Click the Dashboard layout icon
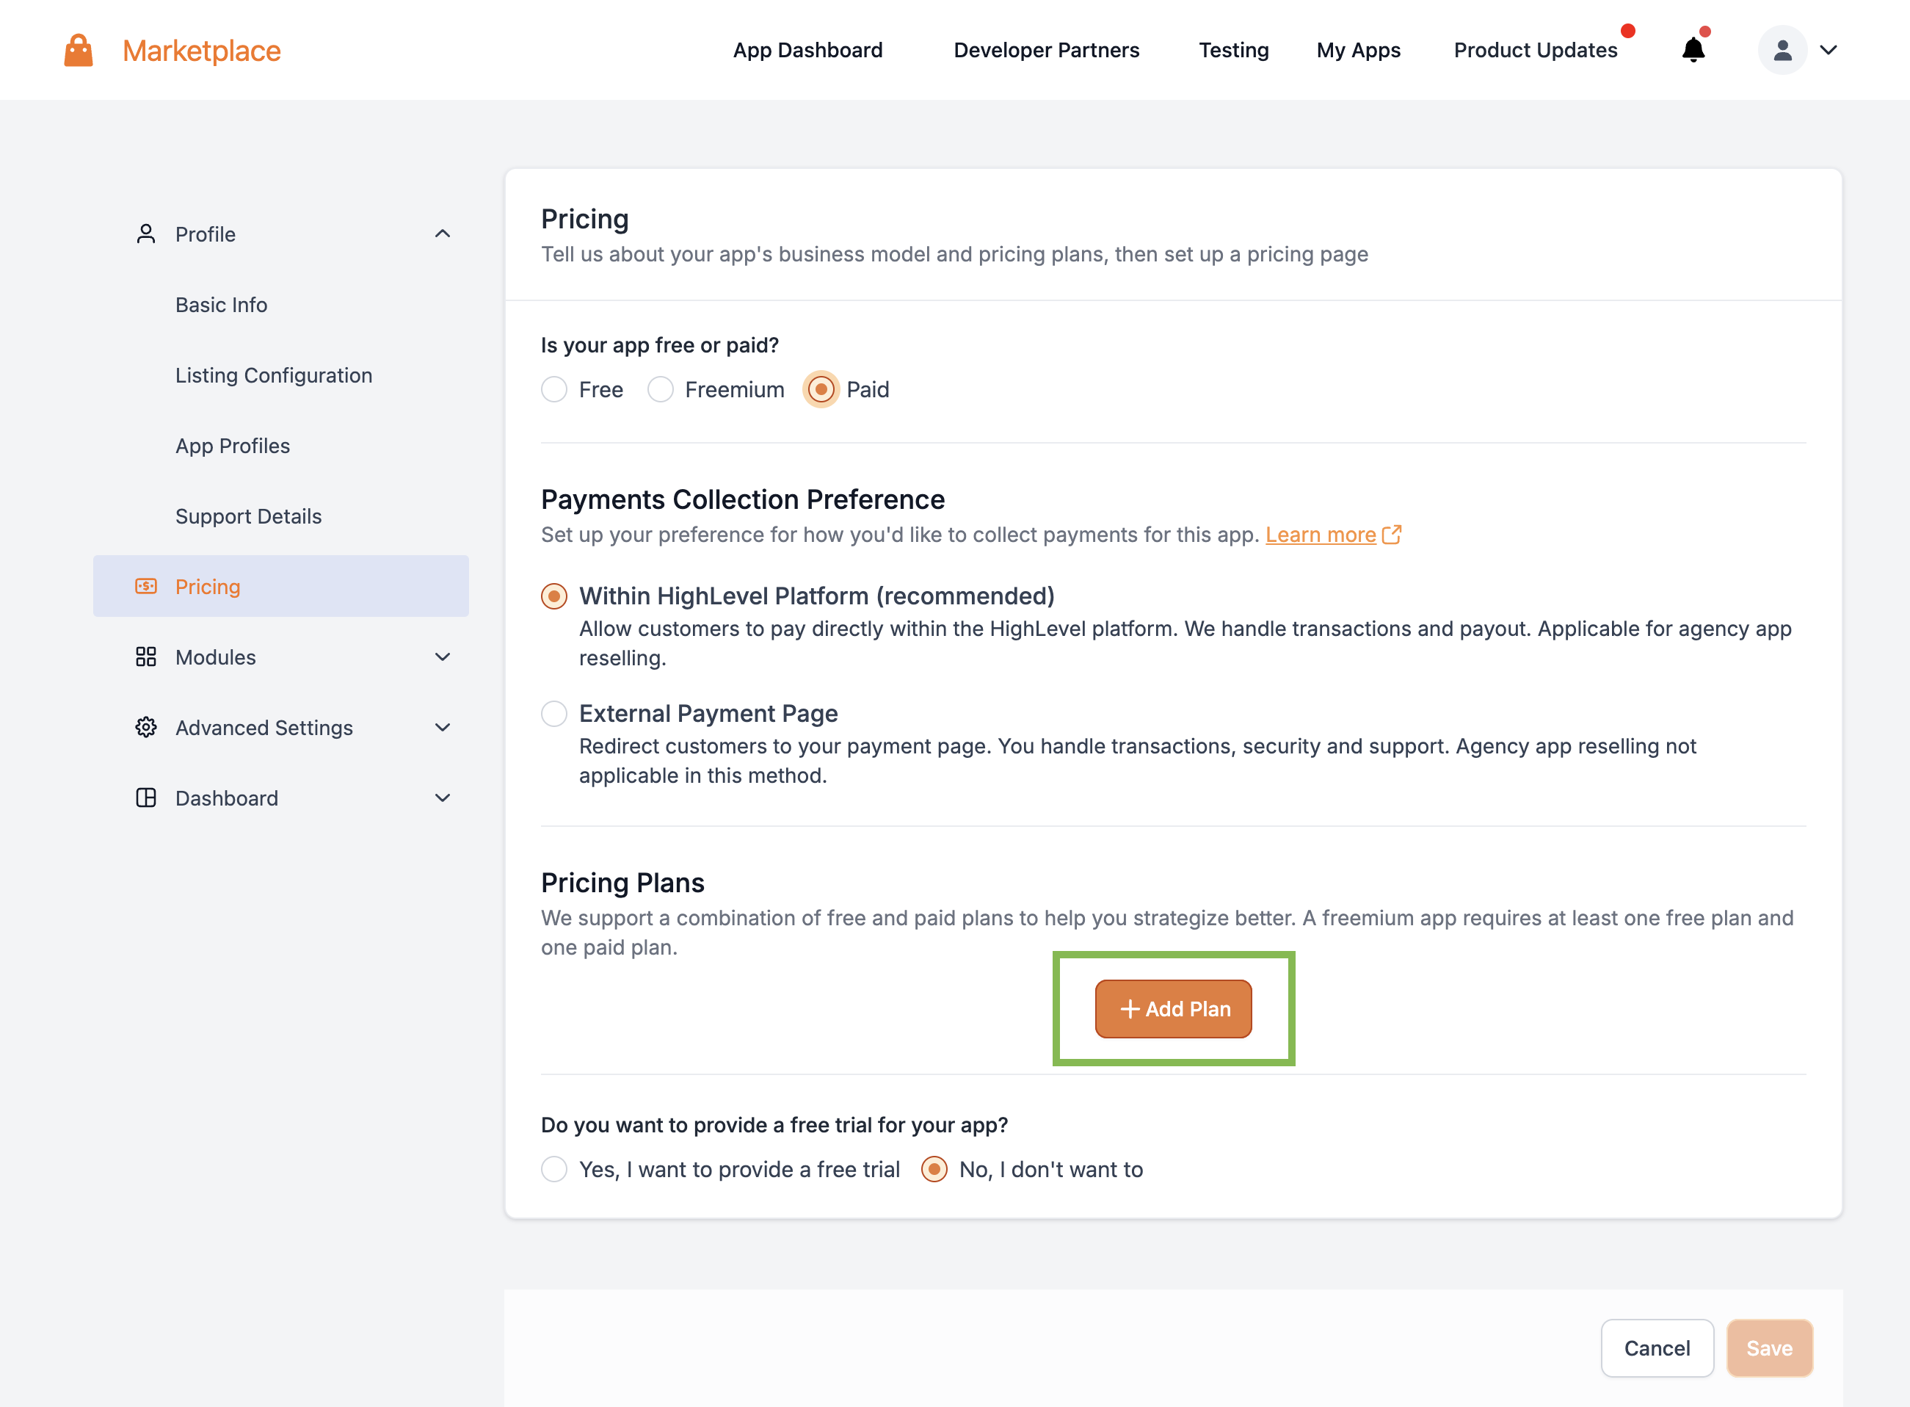 point(145,798)
